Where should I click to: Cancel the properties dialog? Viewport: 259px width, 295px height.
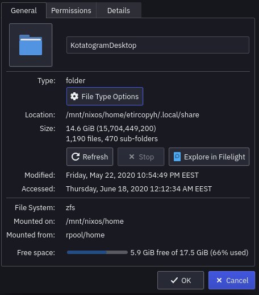coord(232,280)
